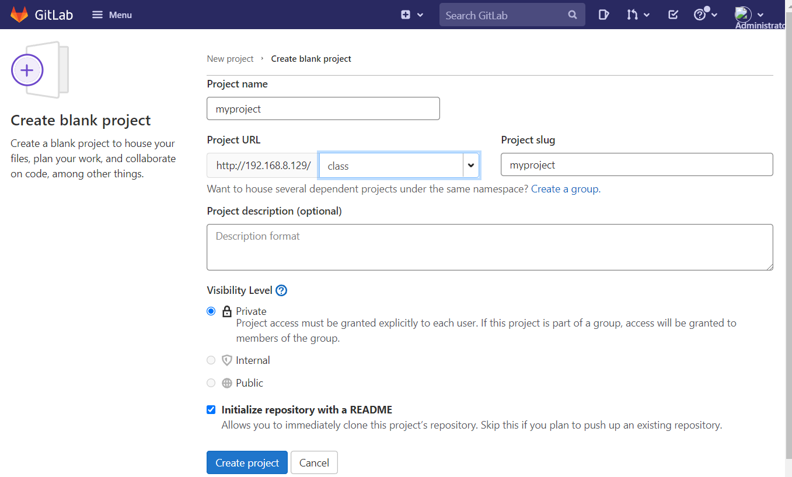The height and width of the screenshot is (477, 792).
Task: Click the Private lock icon
Action: (227, 311)
